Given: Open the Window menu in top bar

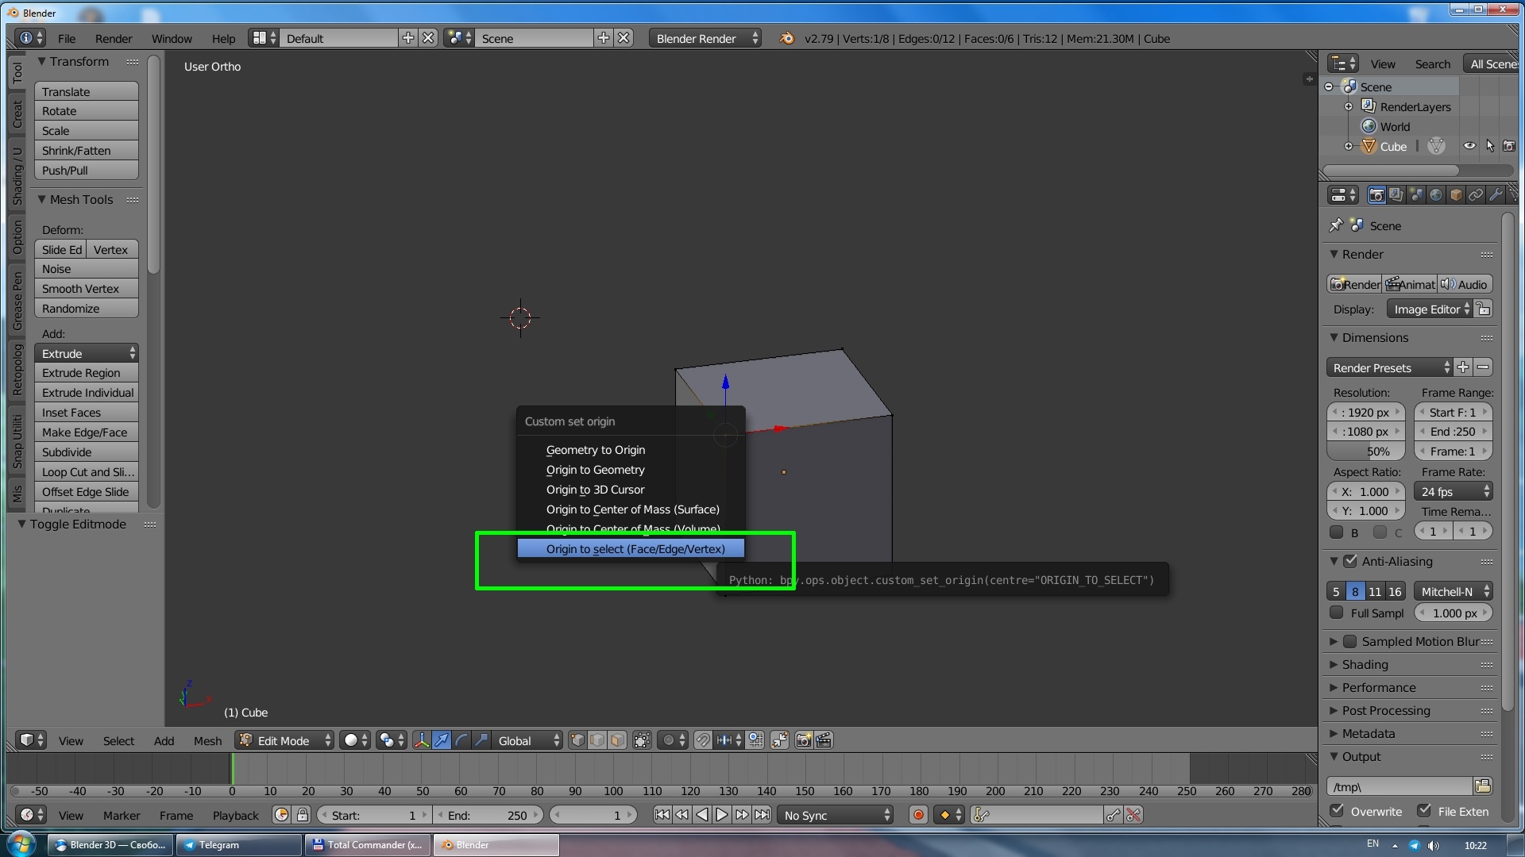Looking at the screenshot, I should [172, 38].
